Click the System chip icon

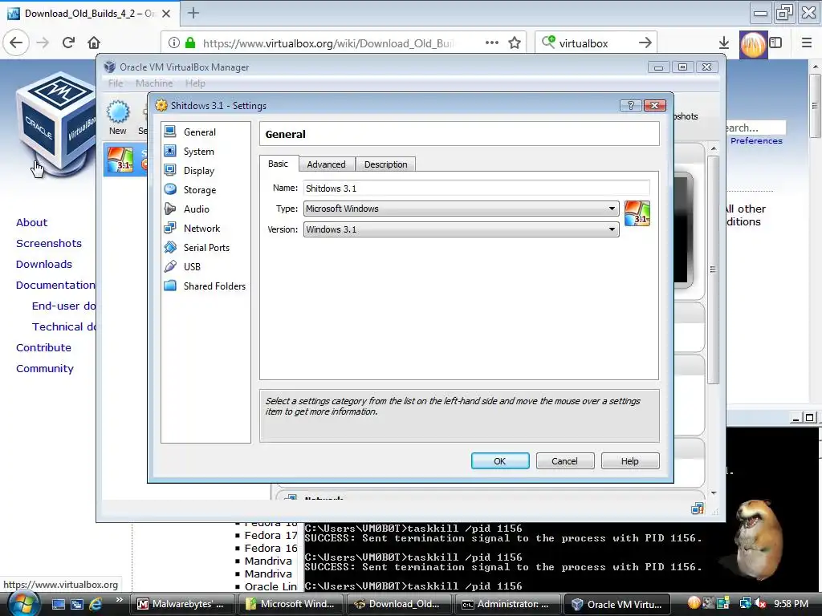(x=170, y=151)
